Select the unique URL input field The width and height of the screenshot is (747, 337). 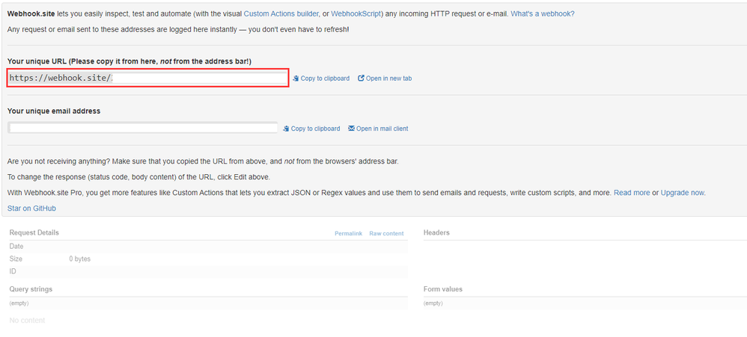(x=147, y=78)
